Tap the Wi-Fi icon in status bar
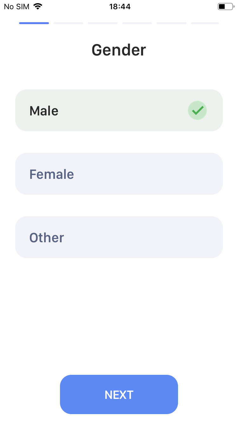Screen dimensions: 238x423 pyautogui.click(x=38, y=6)
